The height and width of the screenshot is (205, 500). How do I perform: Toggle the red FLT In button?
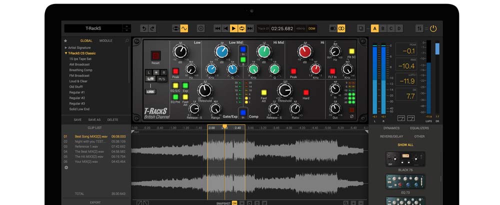332,71
